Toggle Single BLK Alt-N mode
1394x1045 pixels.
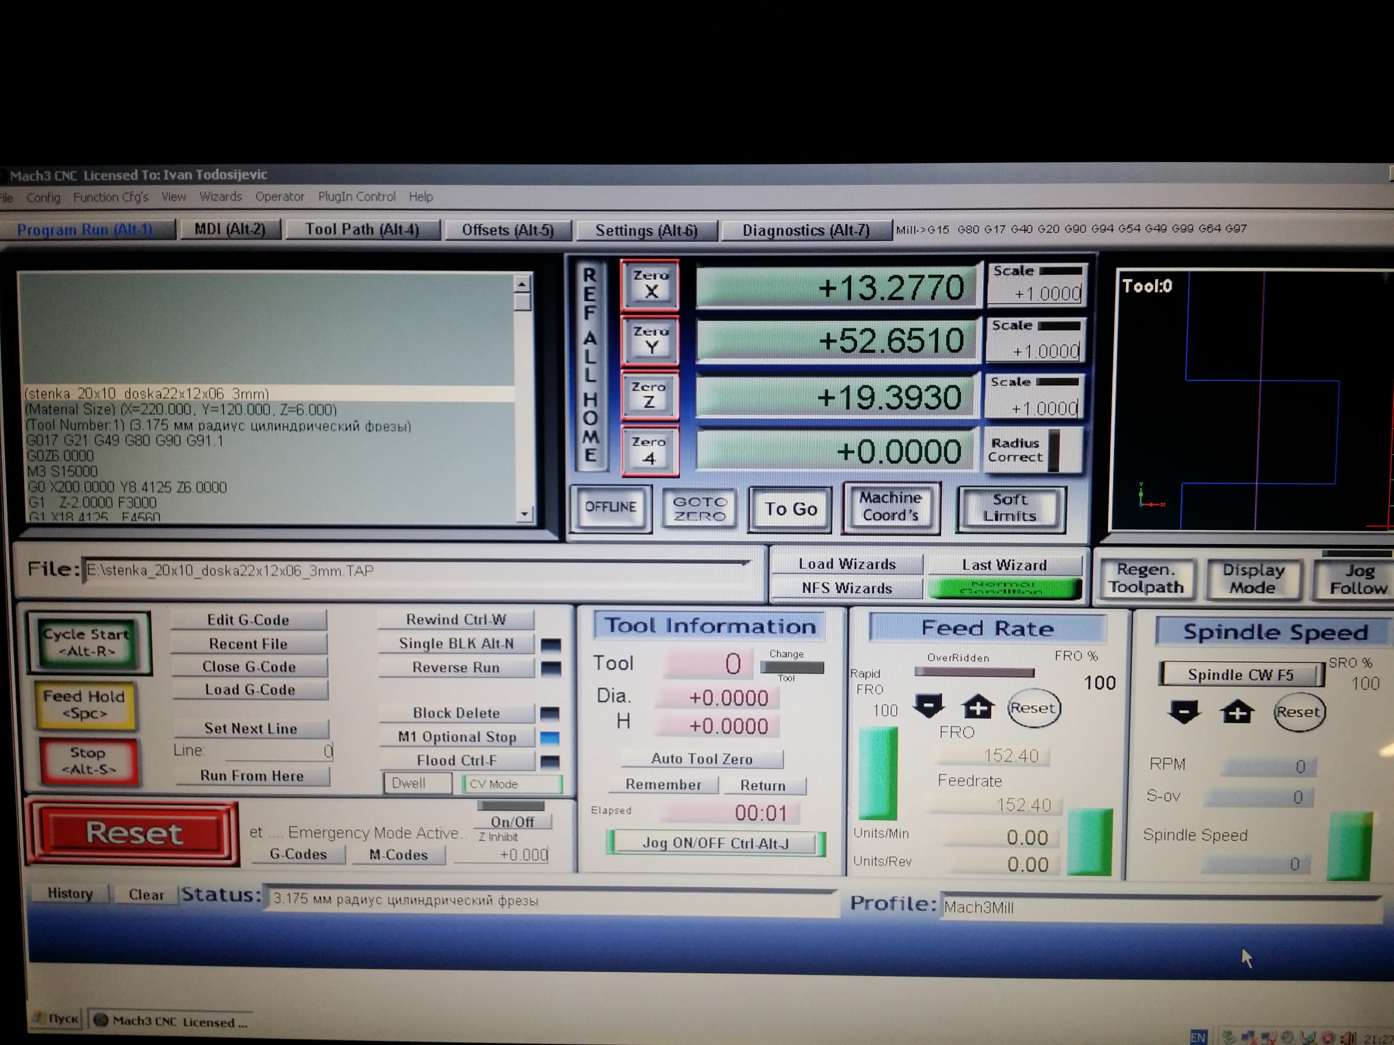[456, 644]
